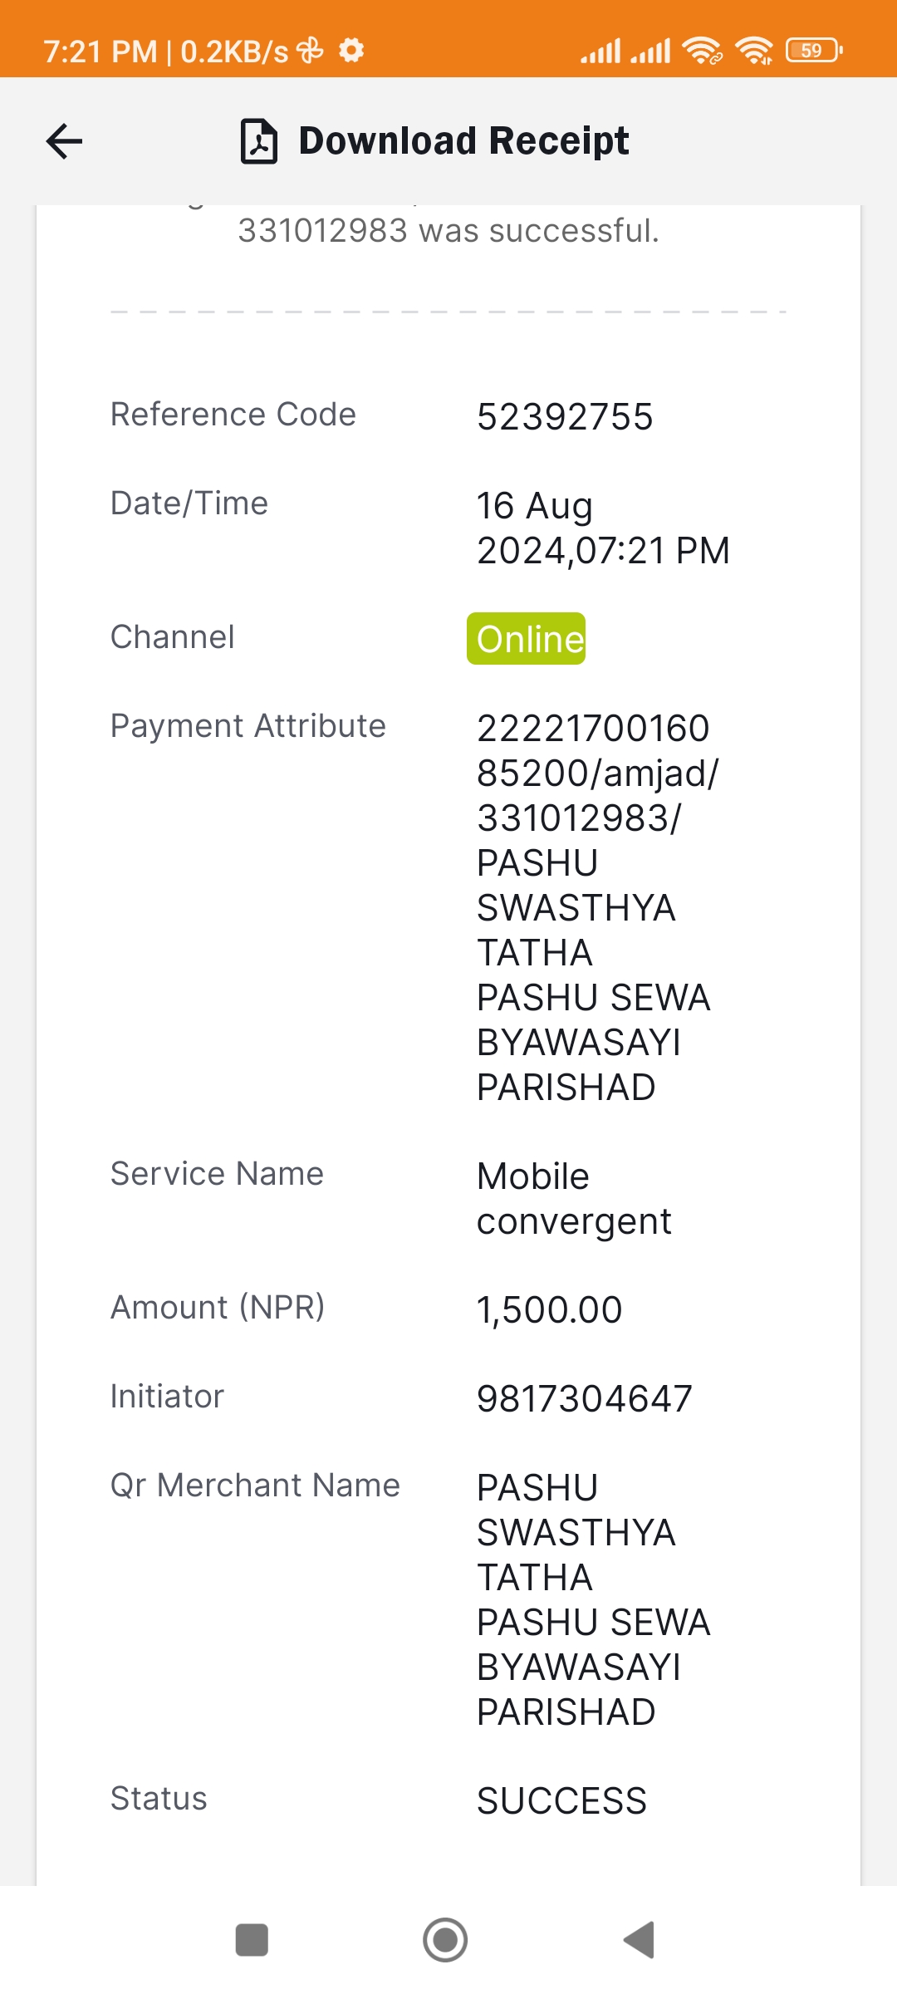Tap the Android back triangle button

[x=640, y=1940]
